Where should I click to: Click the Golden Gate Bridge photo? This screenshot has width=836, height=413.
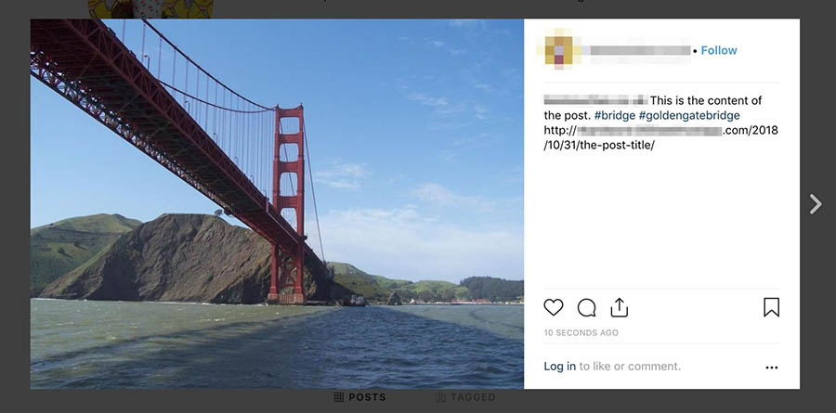coord(277,204)
